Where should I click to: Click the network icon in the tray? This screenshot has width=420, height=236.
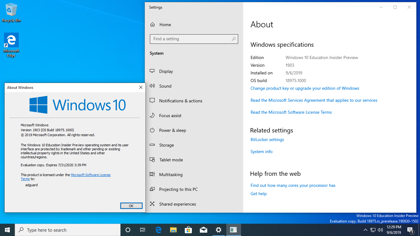coord(373,230)
